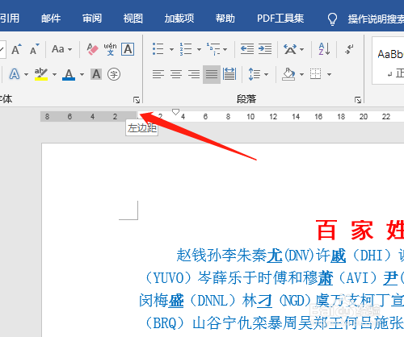Click the text (BRQ) in document
Viewport: 404px width, 337px height.
click(165, 323)
